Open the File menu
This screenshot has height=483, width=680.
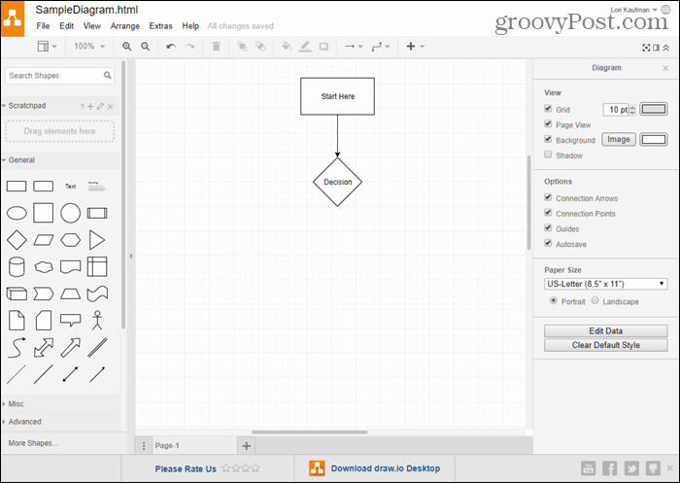(x=43, y=26)
